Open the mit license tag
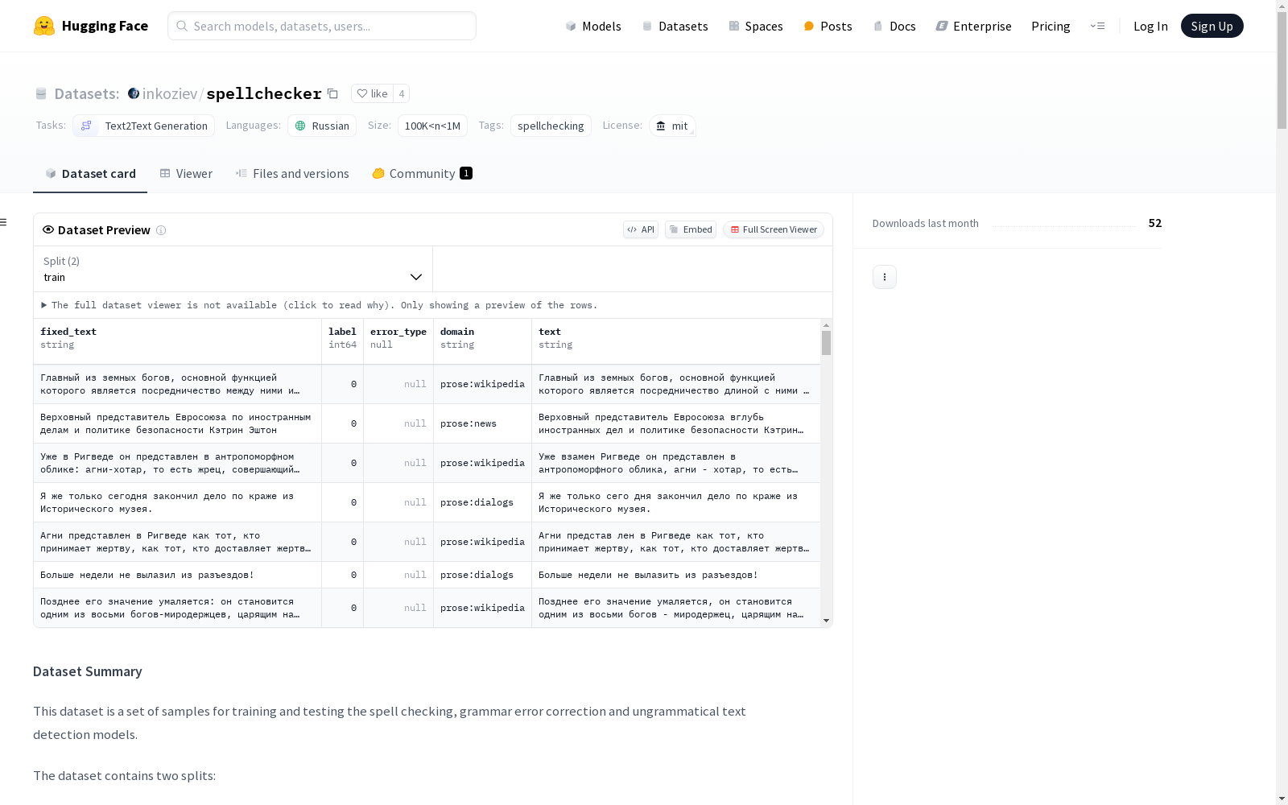 coord(672,126)
